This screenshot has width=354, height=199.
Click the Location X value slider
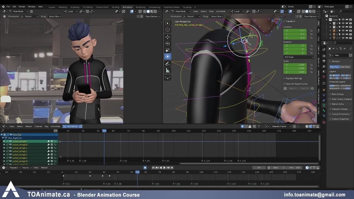point(295,30)
